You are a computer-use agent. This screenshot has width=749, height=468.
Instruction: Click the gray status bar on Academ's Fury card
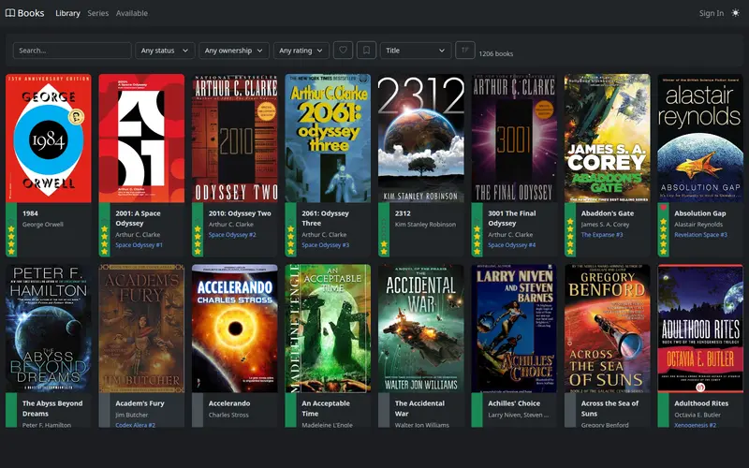(104, 410)
